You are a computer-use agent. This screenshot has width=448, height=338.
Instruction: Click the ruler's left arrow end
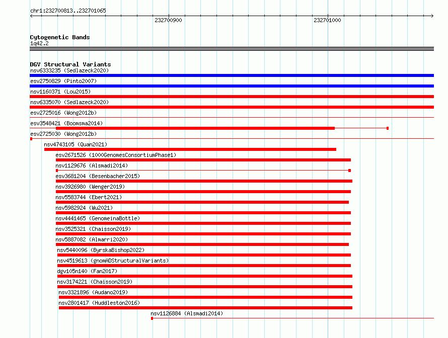pyautogui.click(x=31, y=16)
